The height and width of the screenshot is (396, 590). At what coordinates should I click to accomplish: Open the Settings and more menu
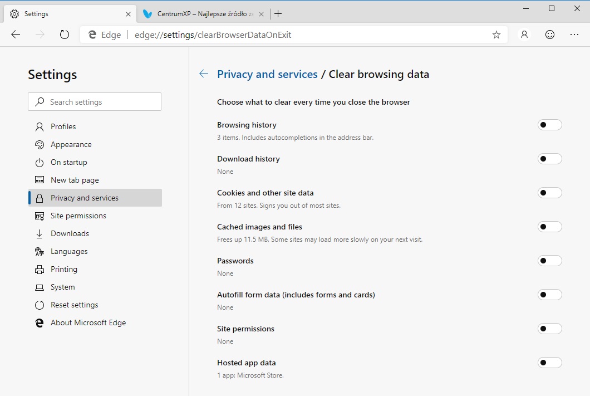tap(574, 35)
